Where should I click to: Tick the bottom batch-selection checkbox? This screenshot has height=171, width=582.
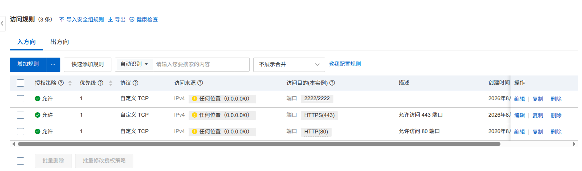(20, 161)
